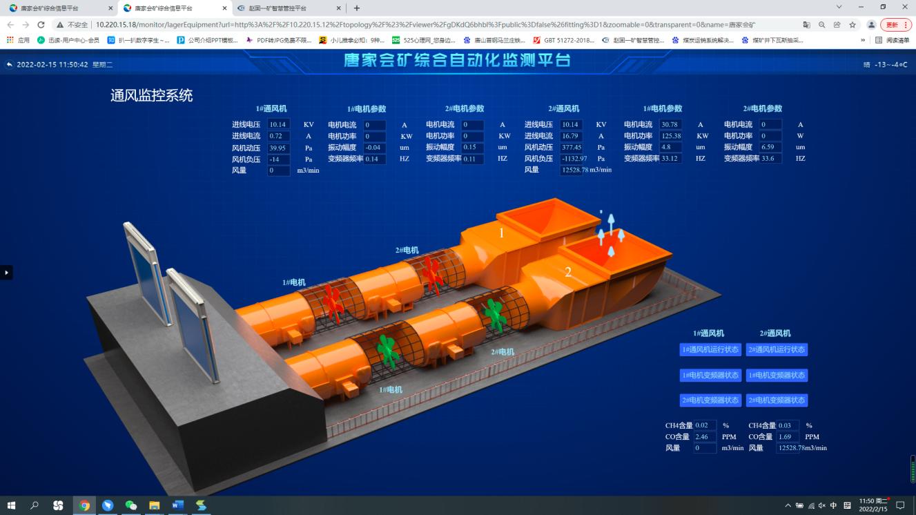The width and height of the screenshot is (916, 515).
Task: Open a new browser tab
Action: coord(357,8)
